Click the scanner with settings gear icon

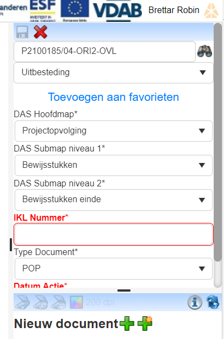(x=41, y=302)
